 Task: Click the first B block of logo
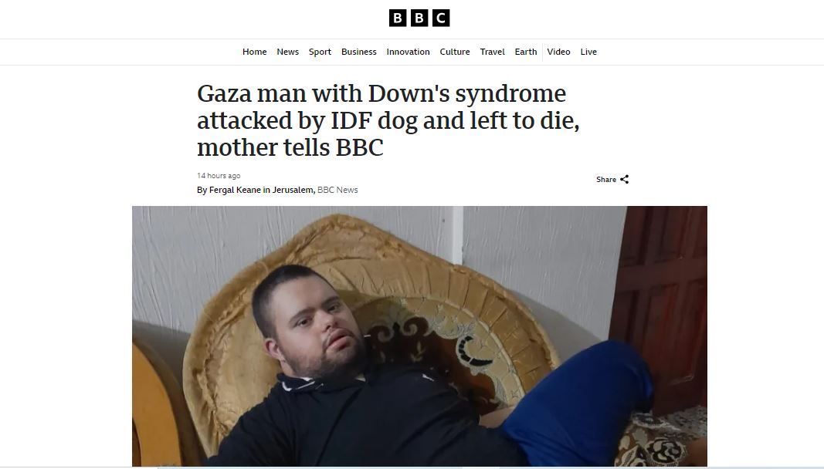397,18
